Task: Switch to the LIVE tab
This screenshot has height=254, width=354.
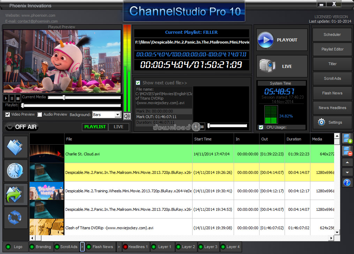Action: click(x=119, y=127)
